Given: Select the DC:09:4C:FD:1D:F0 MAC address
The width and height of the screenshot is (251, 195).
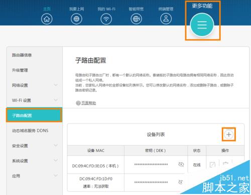Looking at the screenshot, I should pos(96,179).
